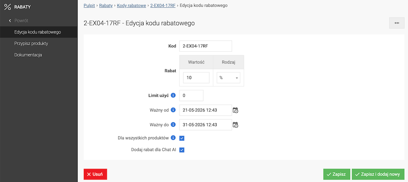Viewport: 408px width, 182px height.
Task: Click the collapse-width arrows button at top right
Action: (397, 23)
